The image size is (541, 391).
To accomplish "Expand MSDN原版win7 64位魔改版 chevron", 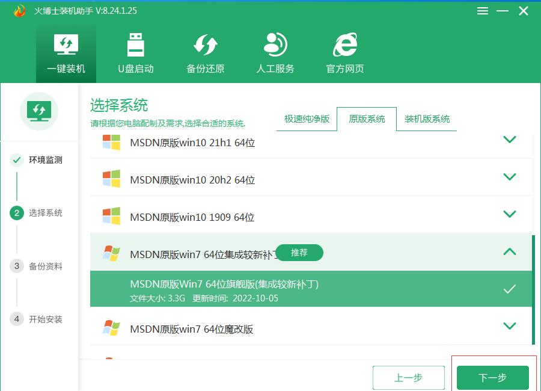I will click(x=510, y=325).
